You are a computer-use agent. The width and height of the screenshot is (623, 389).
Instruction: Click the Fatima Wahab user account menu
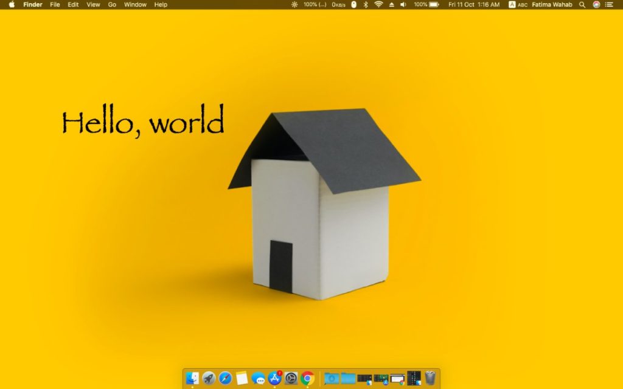tap(552, 5)
